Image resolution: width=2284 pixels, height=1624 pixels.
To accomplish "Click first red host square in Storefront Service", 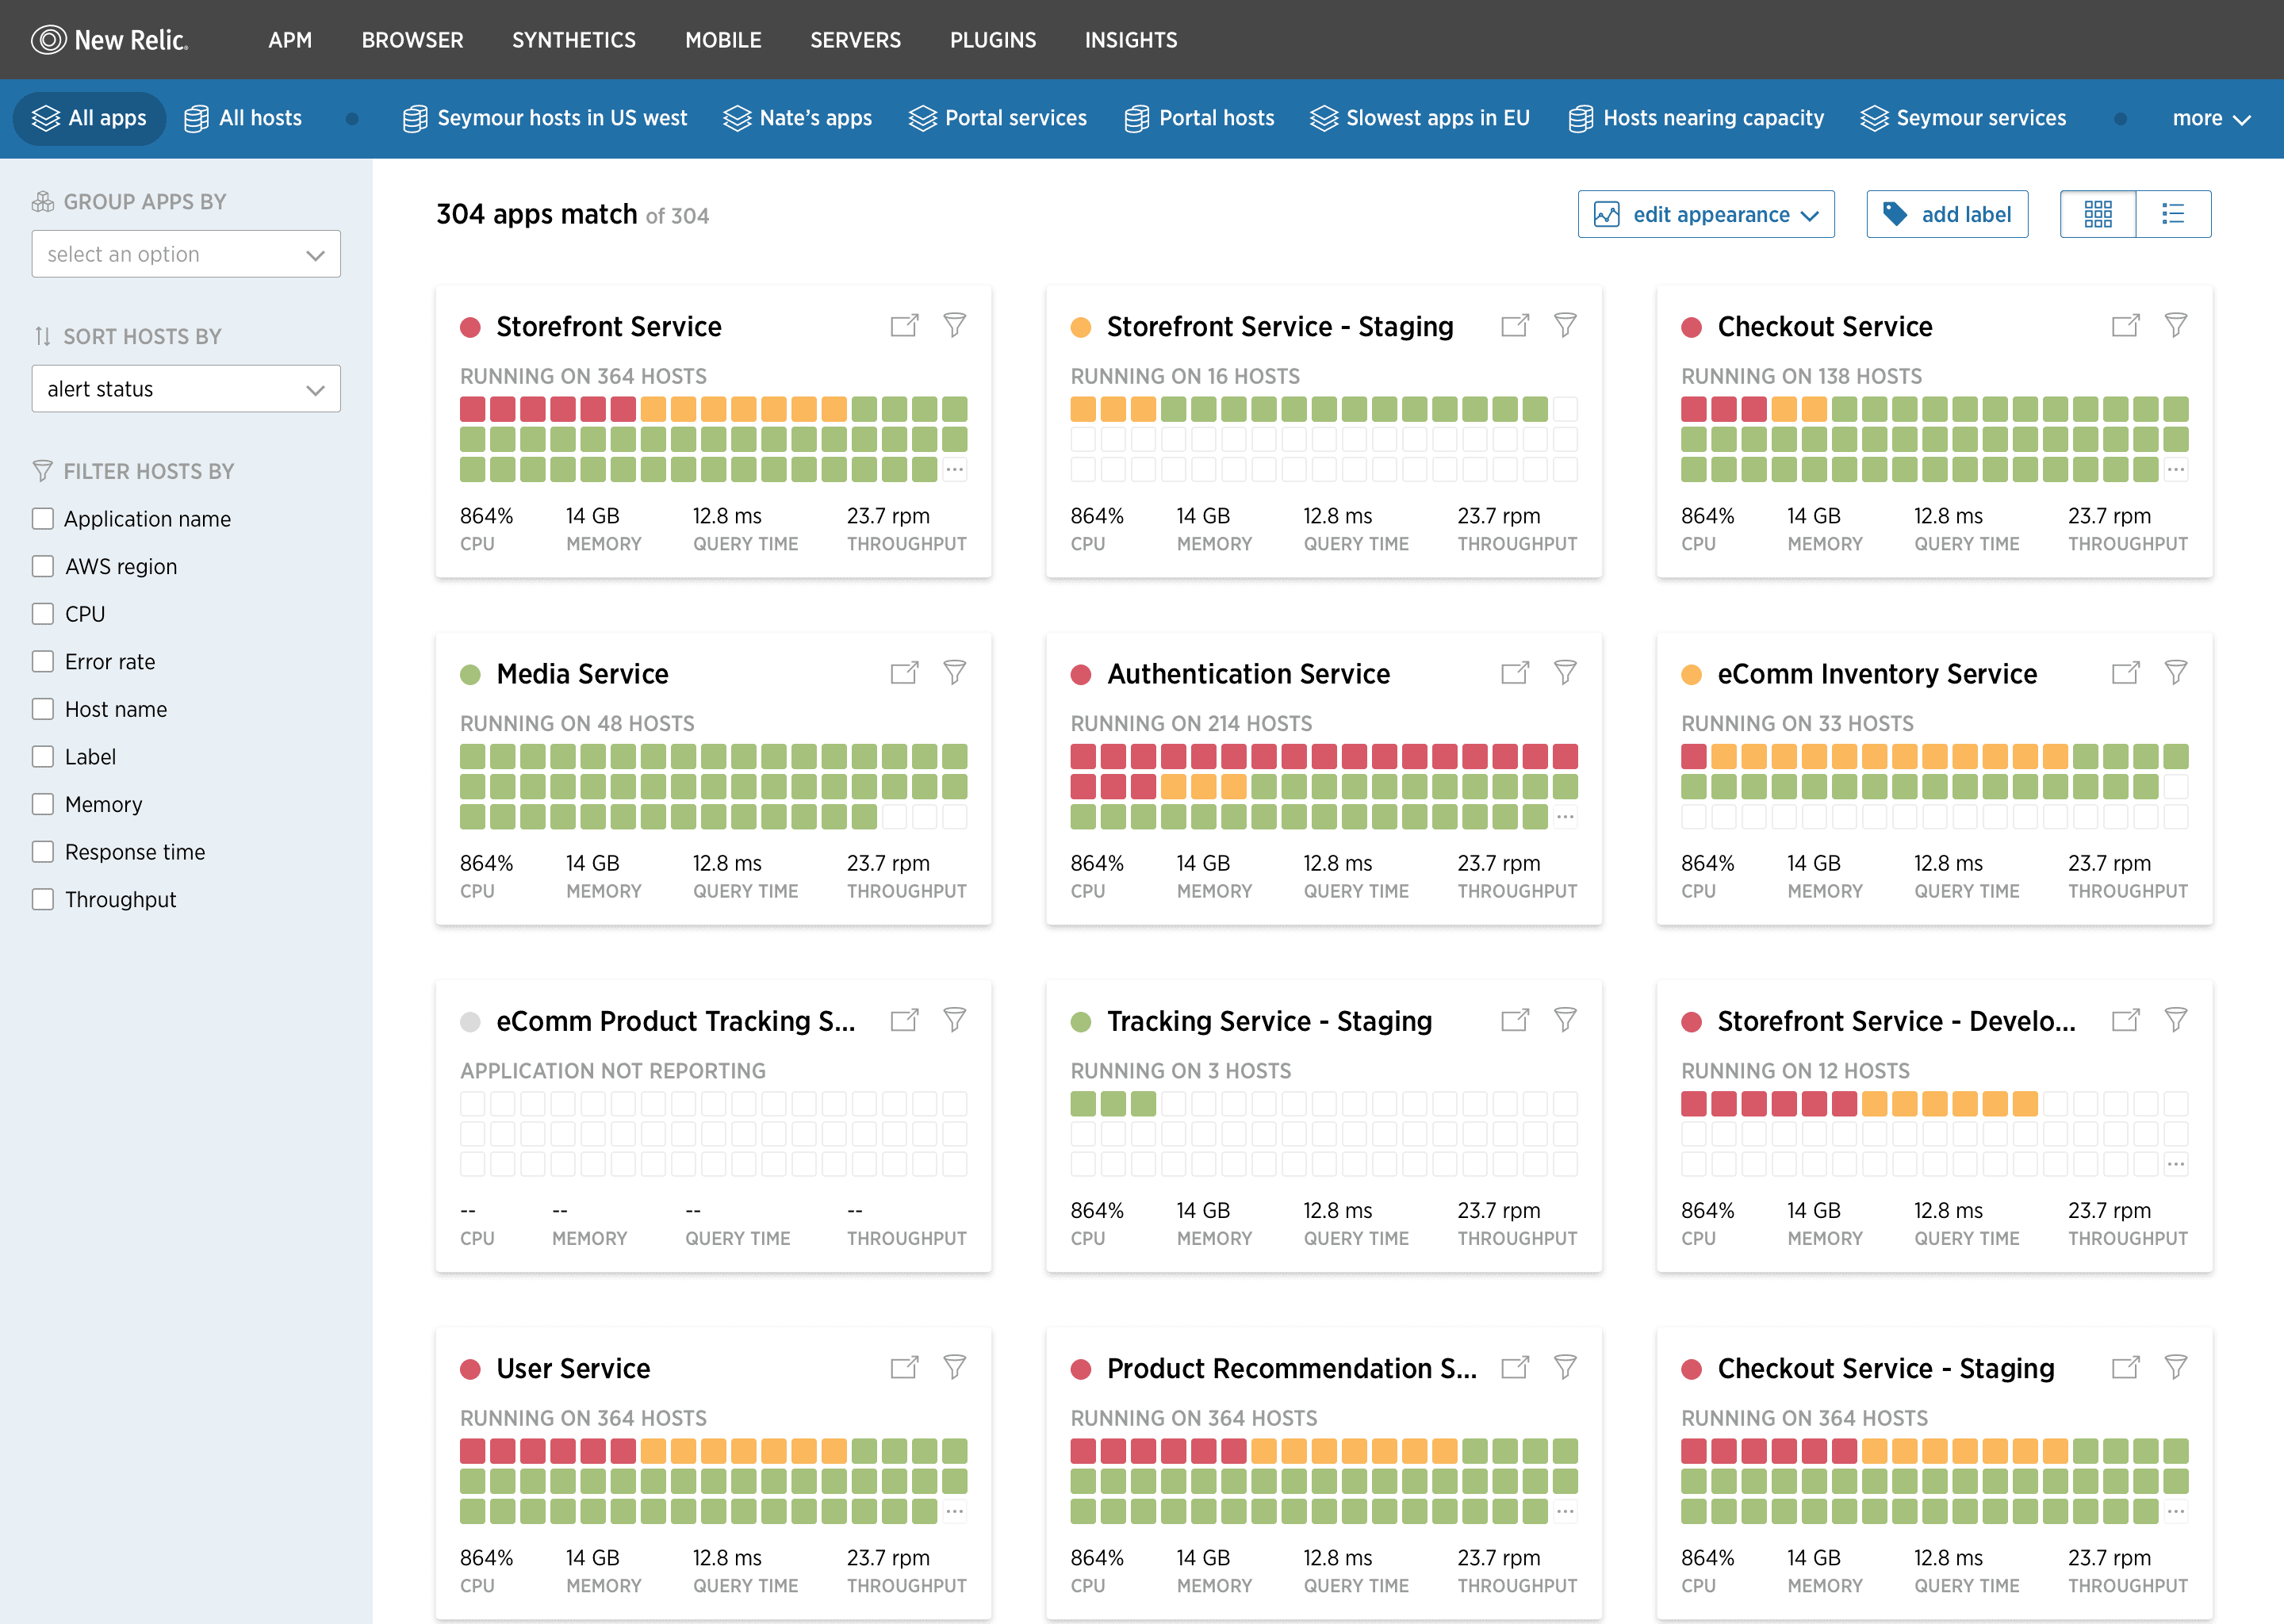I will pyautogui.click(x=472, y=409).
